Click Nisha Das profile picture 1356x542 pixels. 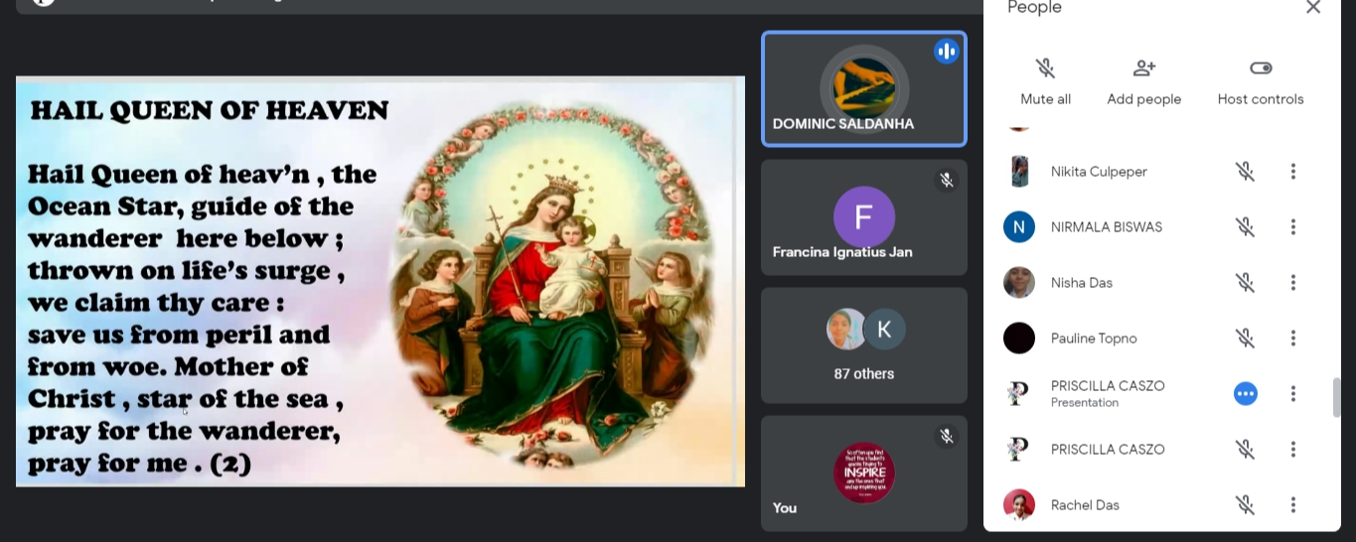(x=1019, y=283)
